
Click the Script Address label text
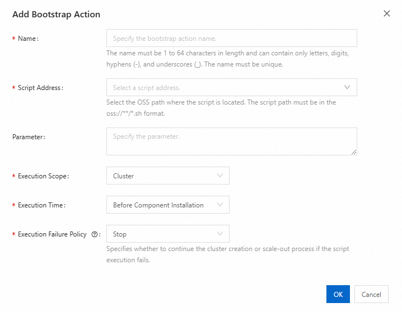click(40, 88)
